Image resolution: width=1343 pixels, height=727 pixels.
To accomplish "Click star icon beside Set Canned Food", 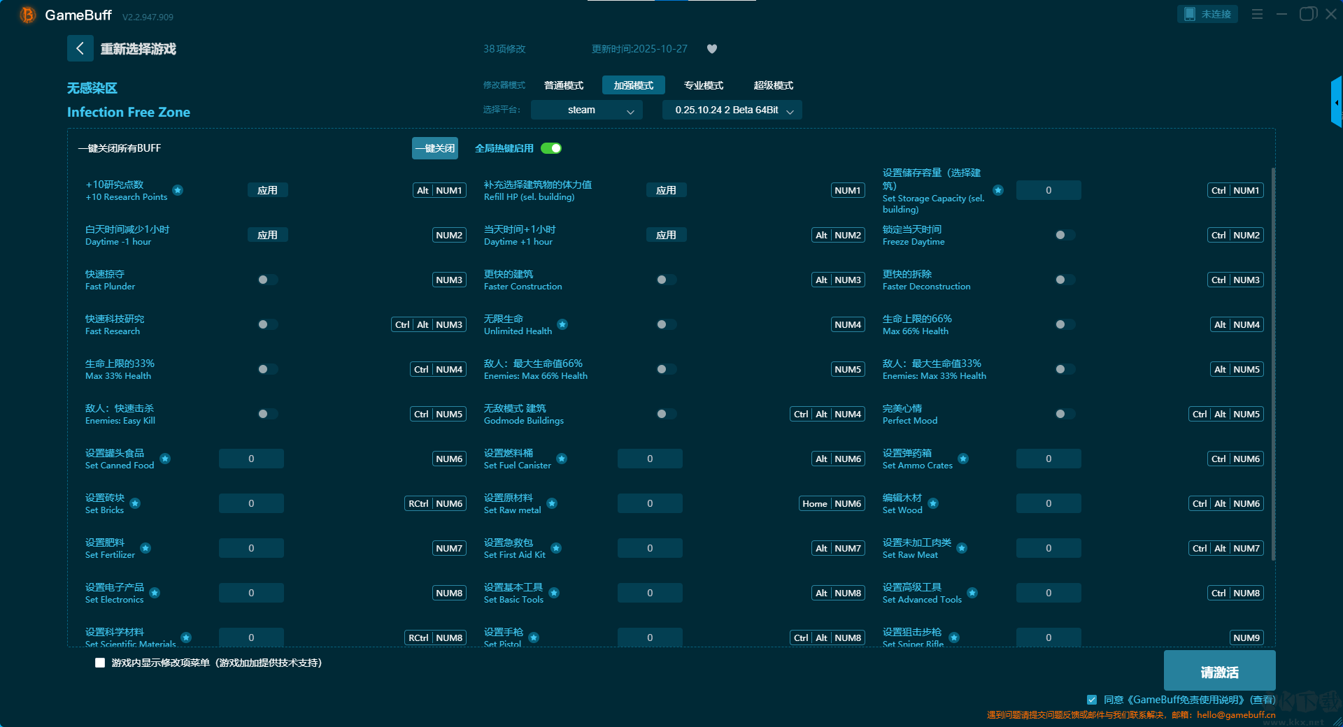I will [x=165, y=459].
